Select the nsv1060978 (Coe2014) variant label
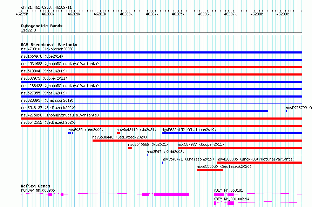Screen dimensions: 312x207 (42, 56)
